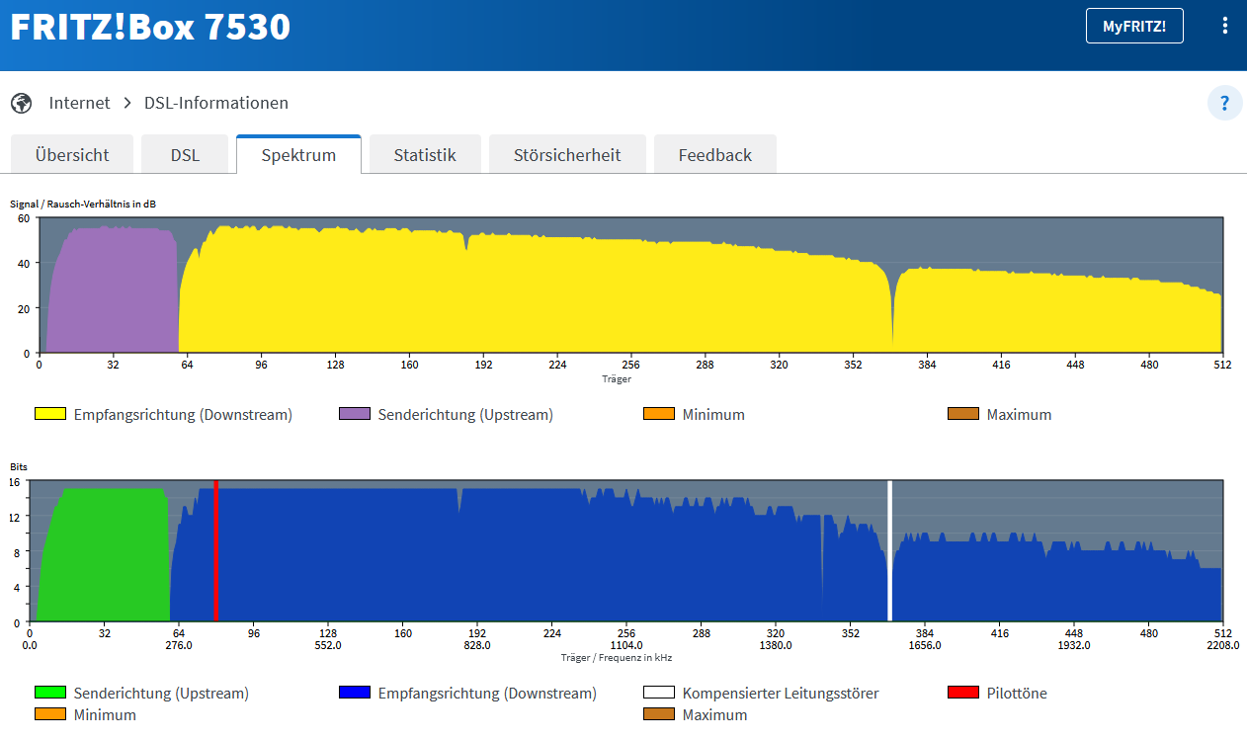1247x740 pixels.
Task: Open the DSL tab
Action: click(185, 155)
